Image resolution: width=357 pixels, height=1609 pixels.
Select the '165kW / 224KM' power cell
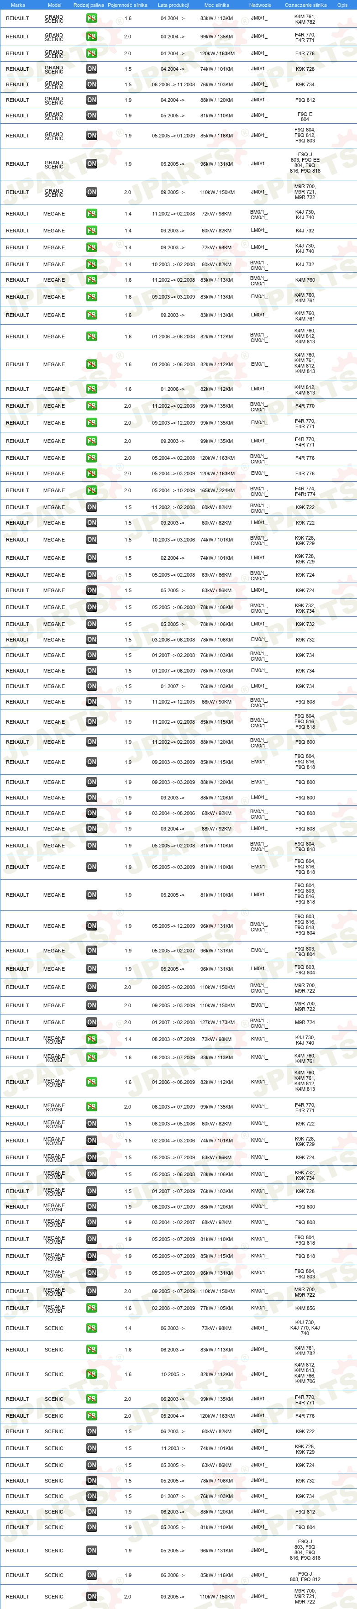[x=216, y=490]
